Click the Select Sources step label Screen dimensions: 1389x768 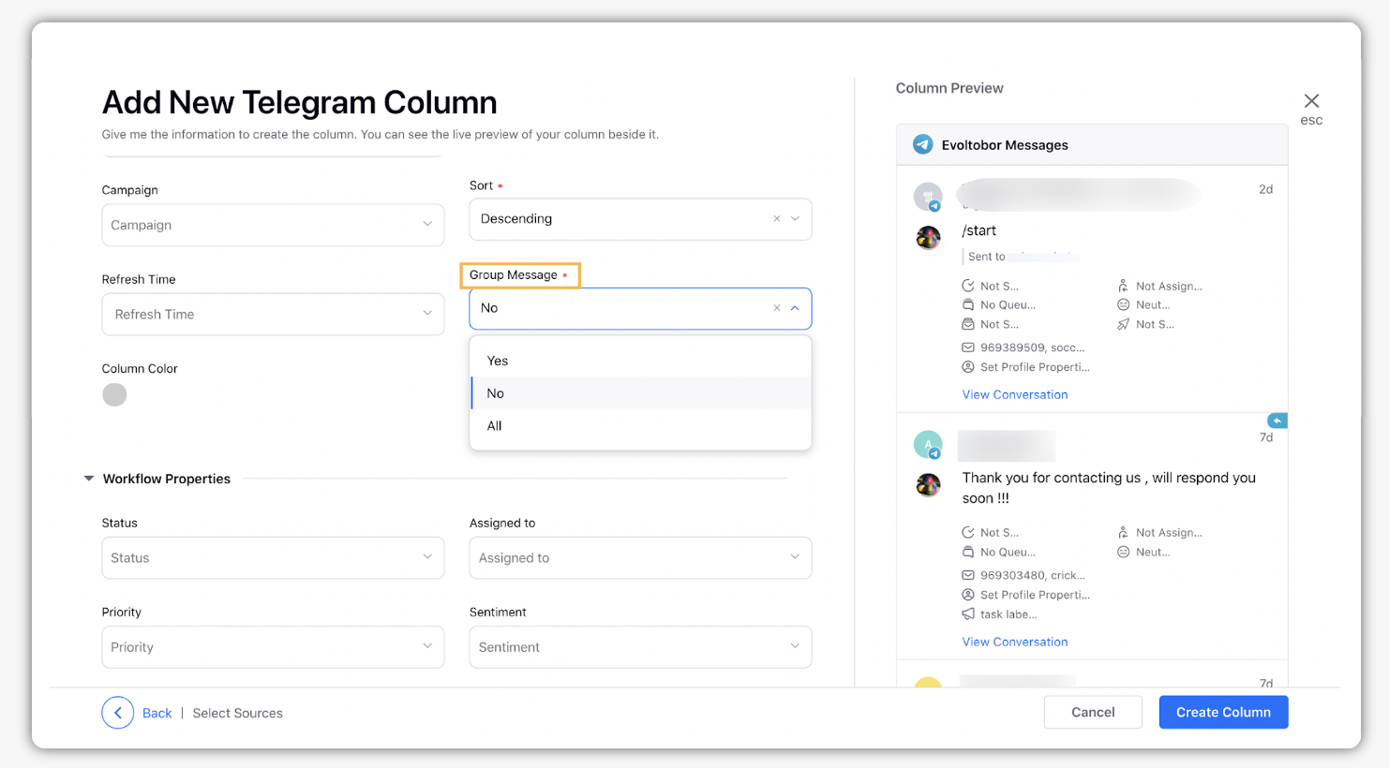tap(237, 714)
